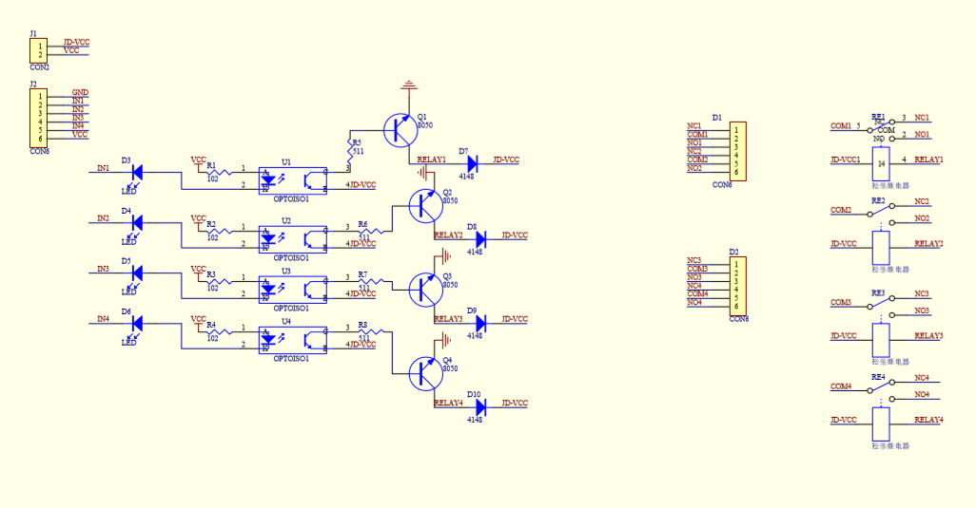Click the RE3 relay coil rectangle
The height and width of the screenshot is (508, 976).
pos(881,340)
